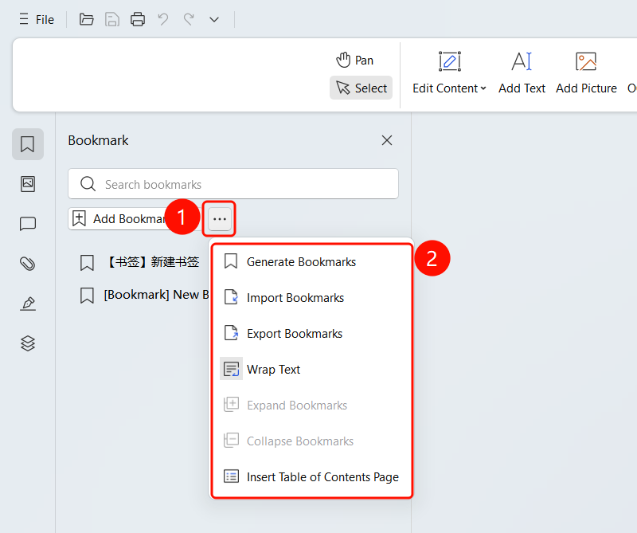
Task: Click the Add Picture tool
Action: (586, 73)
